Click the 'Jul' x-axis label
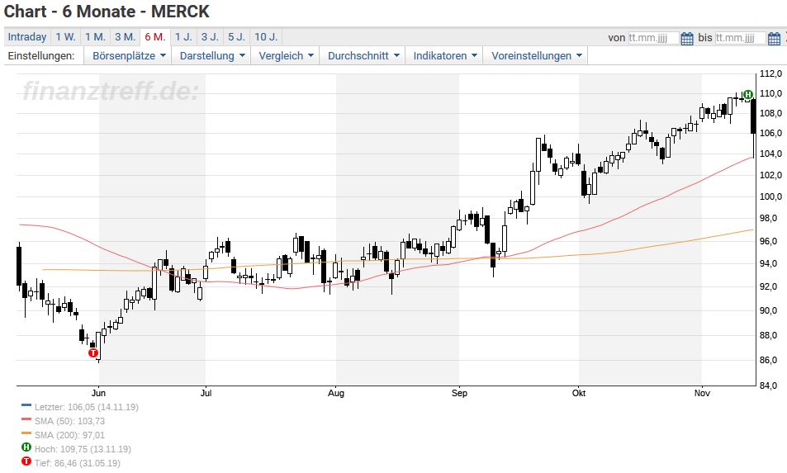787x473 pixels. click(206, 393)
